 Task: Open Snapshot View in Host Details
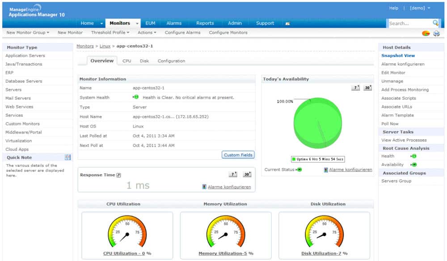398,55
